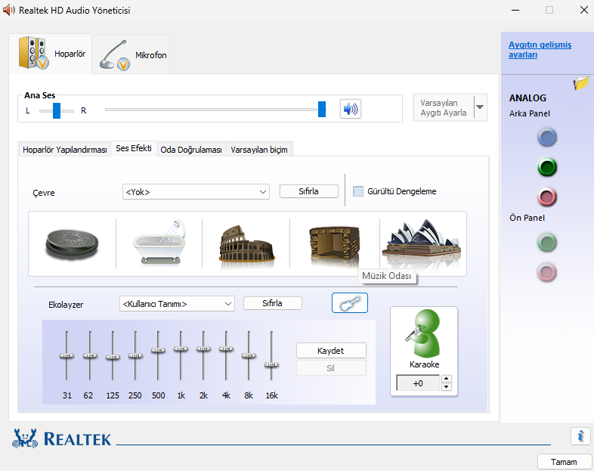Click the Karaoke +0 value field
Viewport: 594px width, 471px height.
point(418,383)
